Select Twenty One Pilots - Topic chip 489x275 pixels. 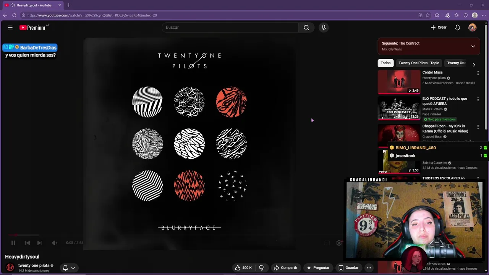[x=419, y=63]
